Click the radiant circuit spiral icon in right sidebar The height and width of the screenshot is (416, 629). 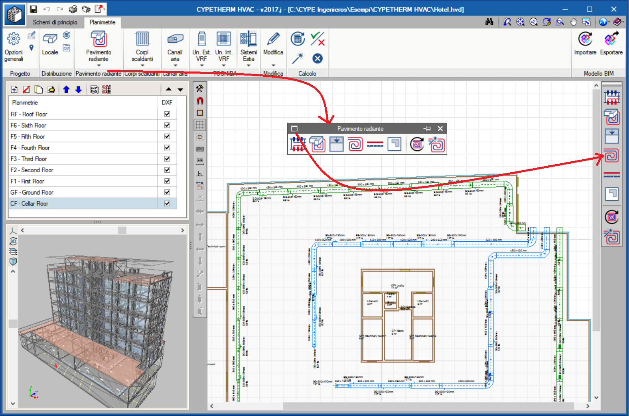pyautogui.click(x=612, y=155)
